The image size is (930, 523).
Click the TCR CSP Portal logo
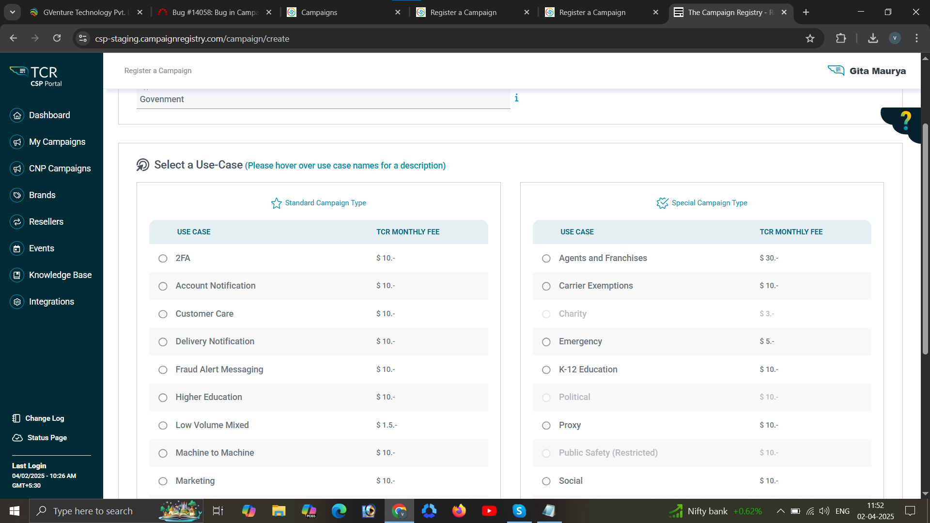point(35,76)
